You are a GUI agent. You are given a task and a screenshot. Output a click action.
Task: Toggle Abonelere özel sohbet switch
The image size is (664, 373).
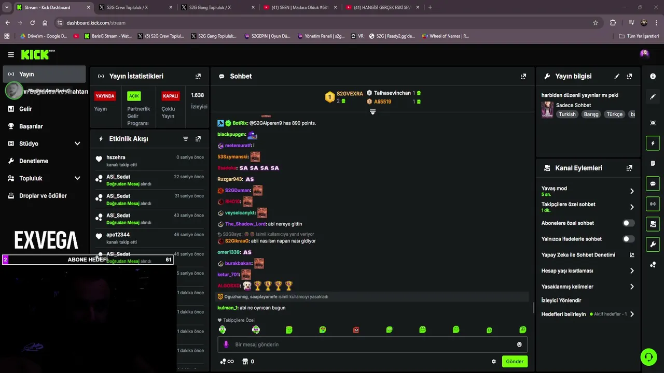click(628, 223)
